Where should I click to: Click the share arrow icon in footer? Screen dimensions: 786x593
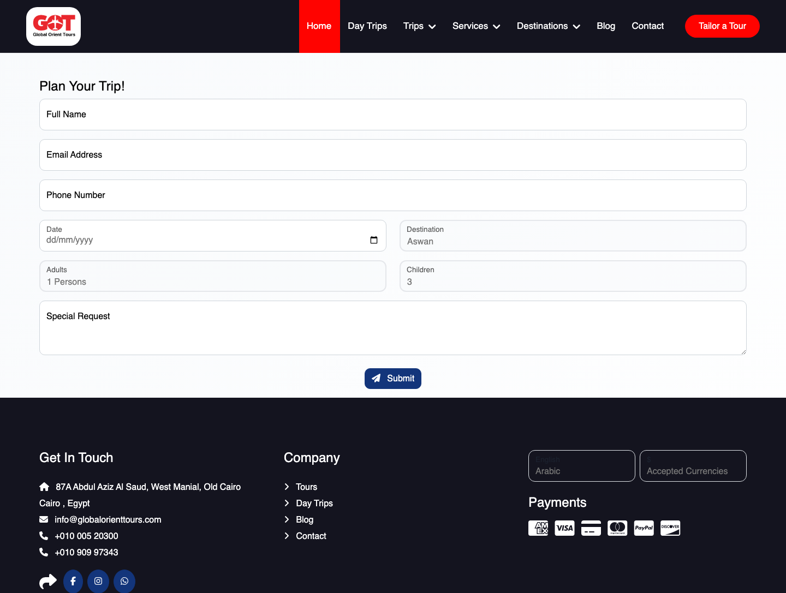pos(48,582)
